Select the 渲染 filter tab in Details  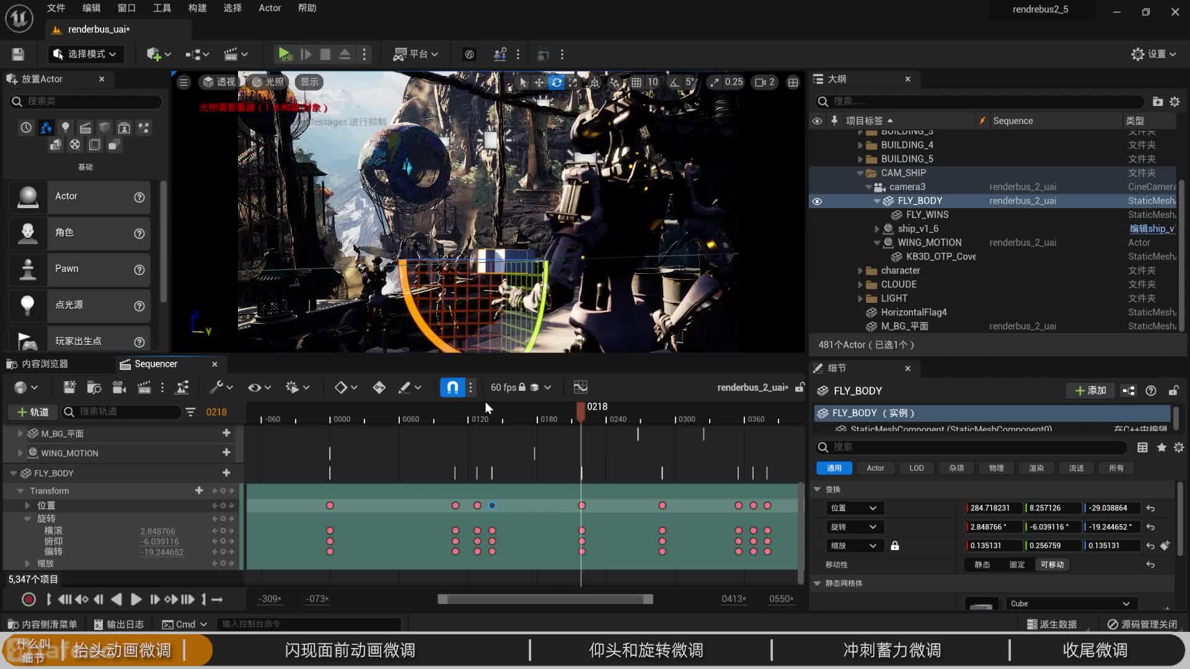tap(1036, 468)
